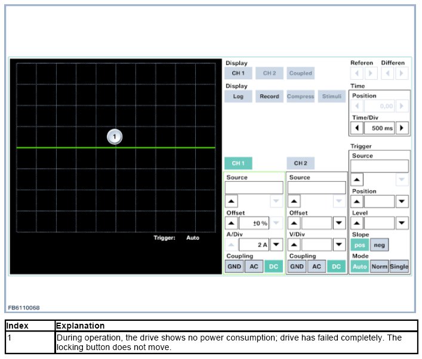Set CH 1 Coupling to AC
This screenshot has width=422, height=359.
coord(254,267)
